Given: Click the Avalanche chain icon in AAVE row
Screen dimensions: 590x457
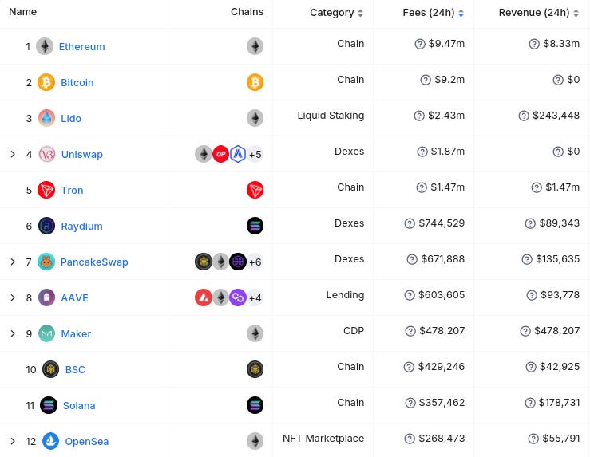Looking at the screenshot, I should [x=204, y=297].
